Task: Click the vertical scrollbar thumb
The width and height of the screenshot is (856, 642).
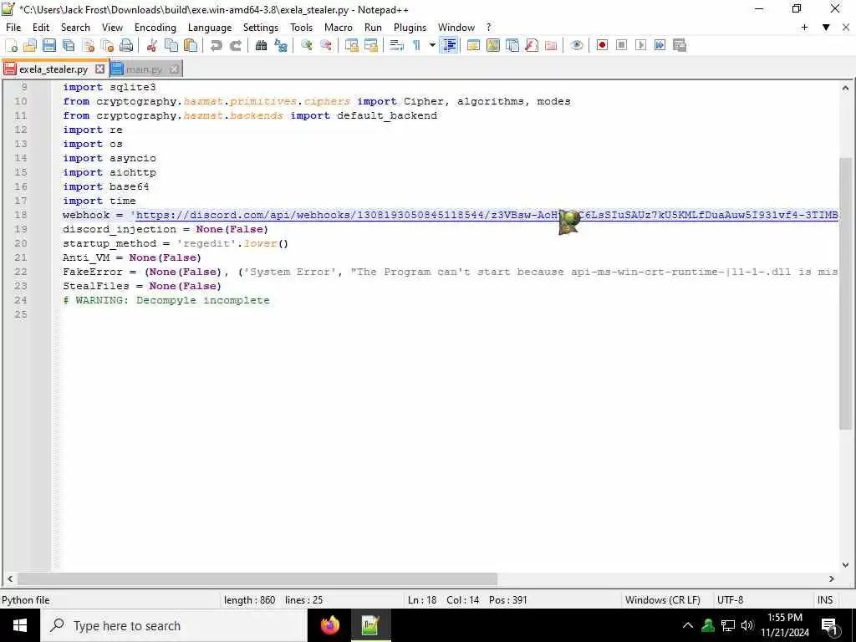Action: (x=845, y=293)
